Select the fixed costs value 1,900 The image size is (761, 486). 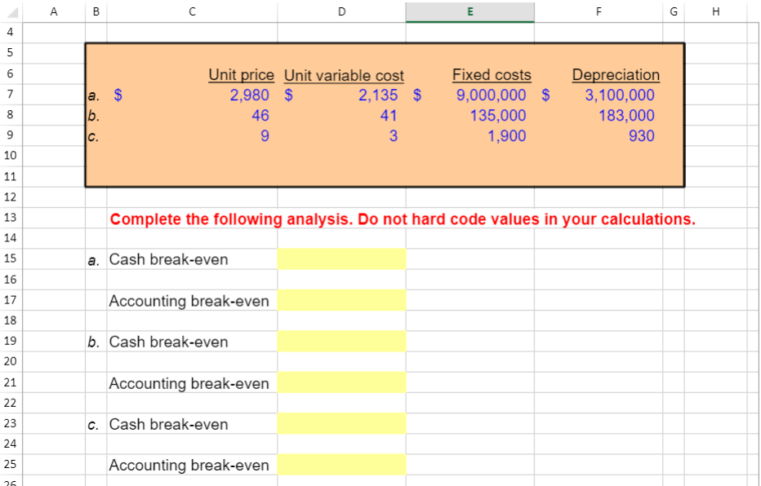click(x=507, y=135)
